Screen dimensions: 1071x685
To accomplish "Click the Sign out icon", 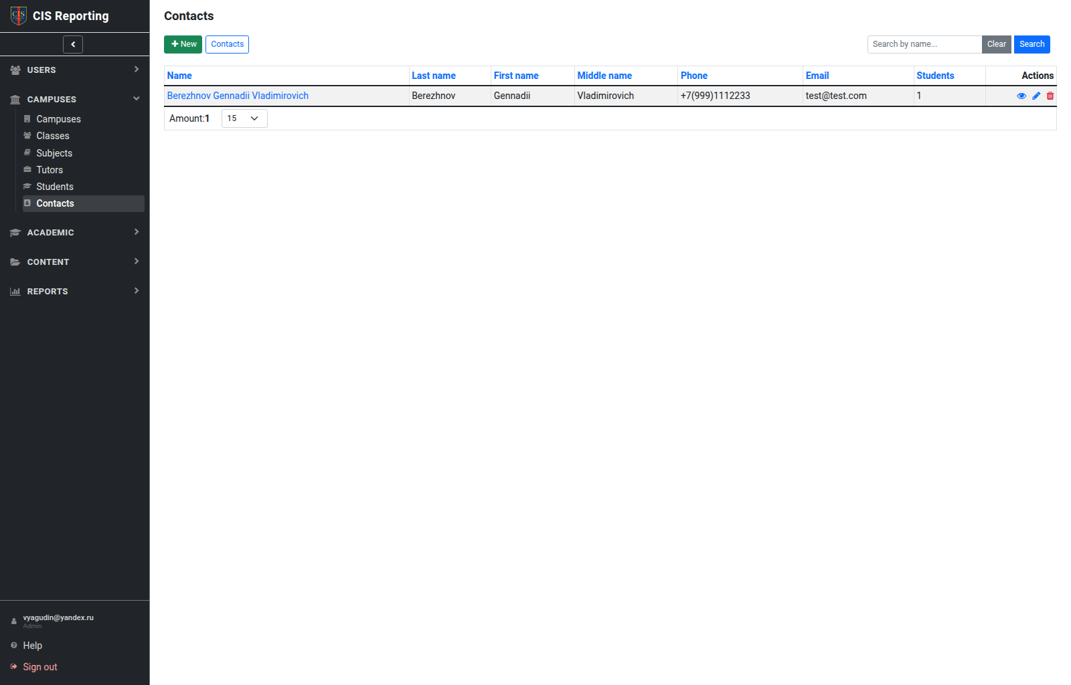I will click(14, 666).
